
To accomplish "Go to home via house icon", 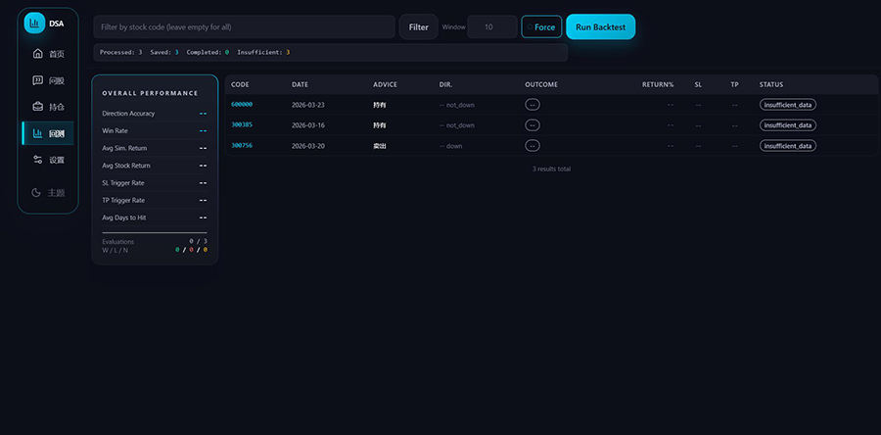I will 37,54.
